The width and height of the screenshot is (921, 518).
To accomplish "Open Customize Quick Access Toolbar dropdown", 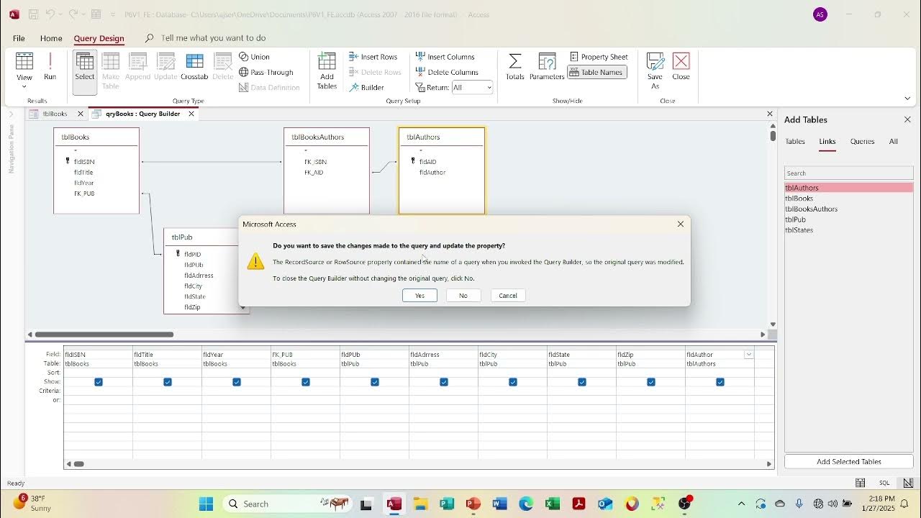I will pos(113,14).
